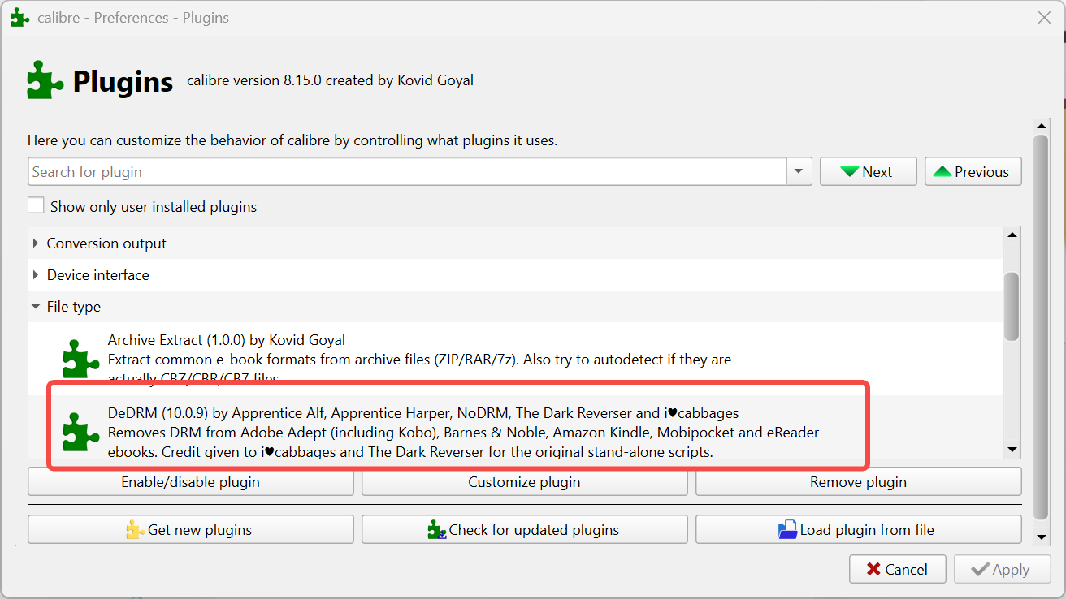Click the Archive Extract plugin puzzle icon
The image size is (1066, 599).
(81, 359)
